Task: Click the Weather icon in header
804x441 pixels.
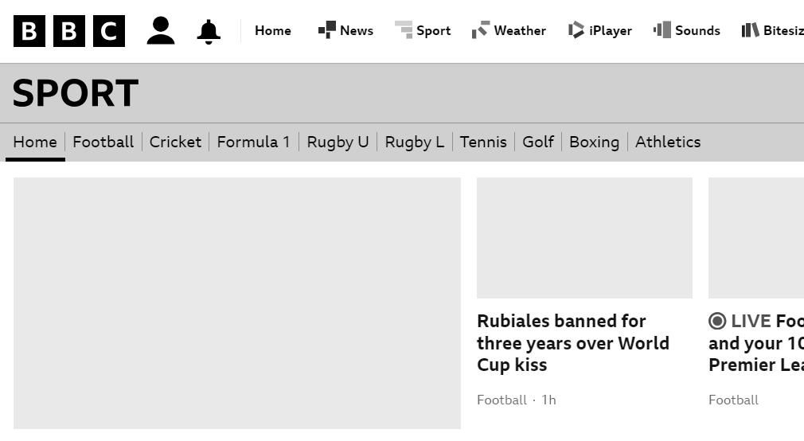Action: [x=480, y=30]
